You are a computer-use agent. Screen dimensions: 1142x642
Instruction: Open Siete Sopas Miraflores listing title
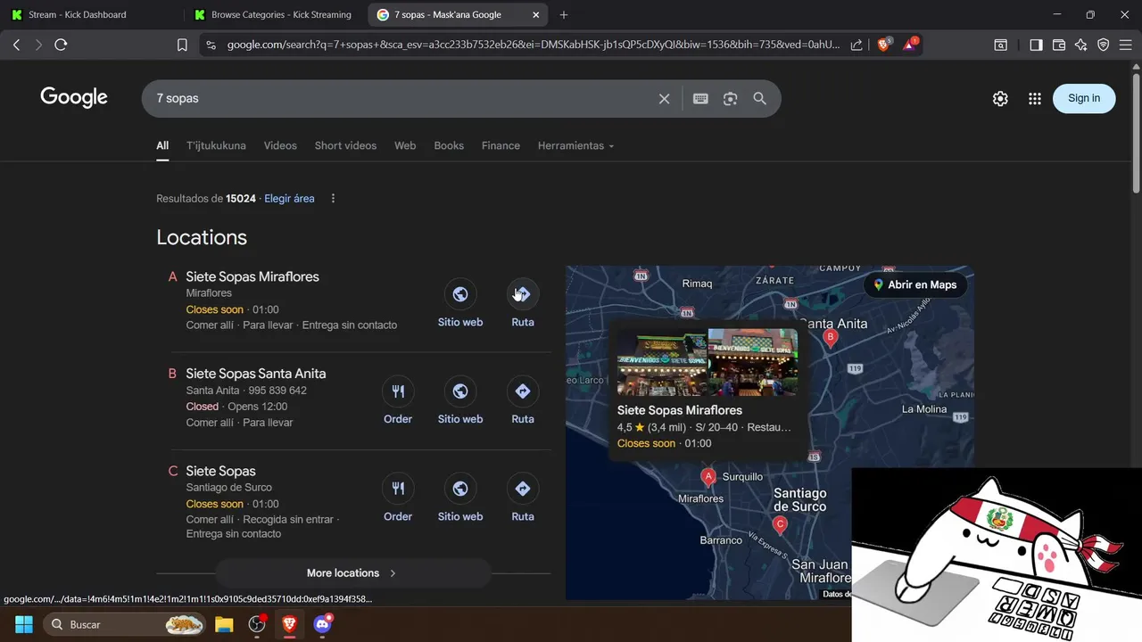coord(252,276)
